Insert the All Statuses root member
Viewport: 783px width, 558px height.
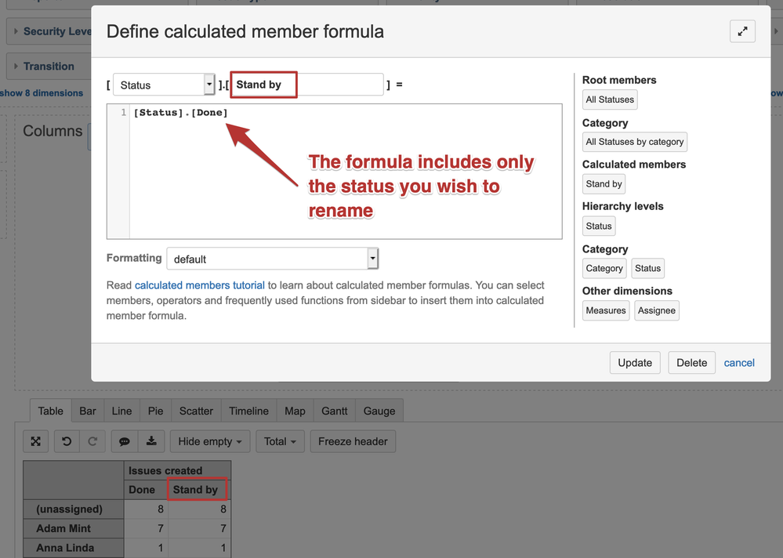610,100
